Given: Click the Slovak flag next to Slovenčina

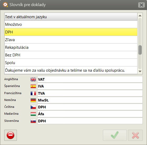Looking at the screenshot, I should [x=33, y=121].
